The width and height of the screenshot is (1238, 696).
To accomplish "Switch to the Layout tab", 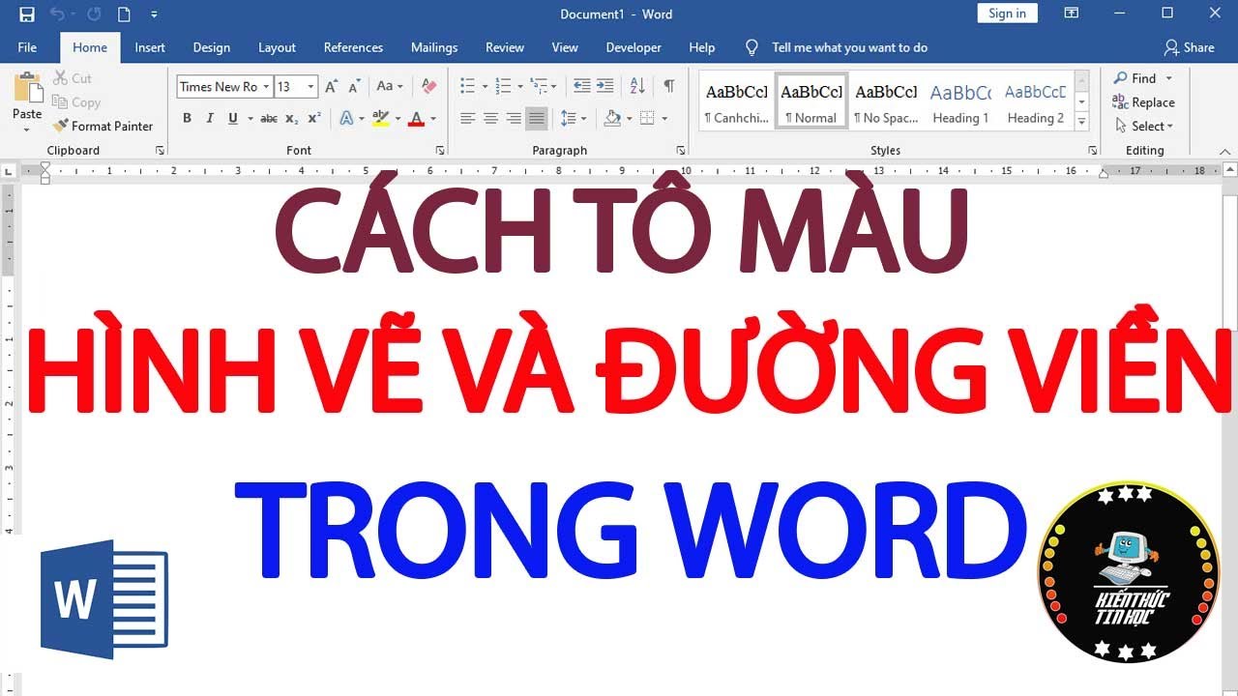I will 277,47.
